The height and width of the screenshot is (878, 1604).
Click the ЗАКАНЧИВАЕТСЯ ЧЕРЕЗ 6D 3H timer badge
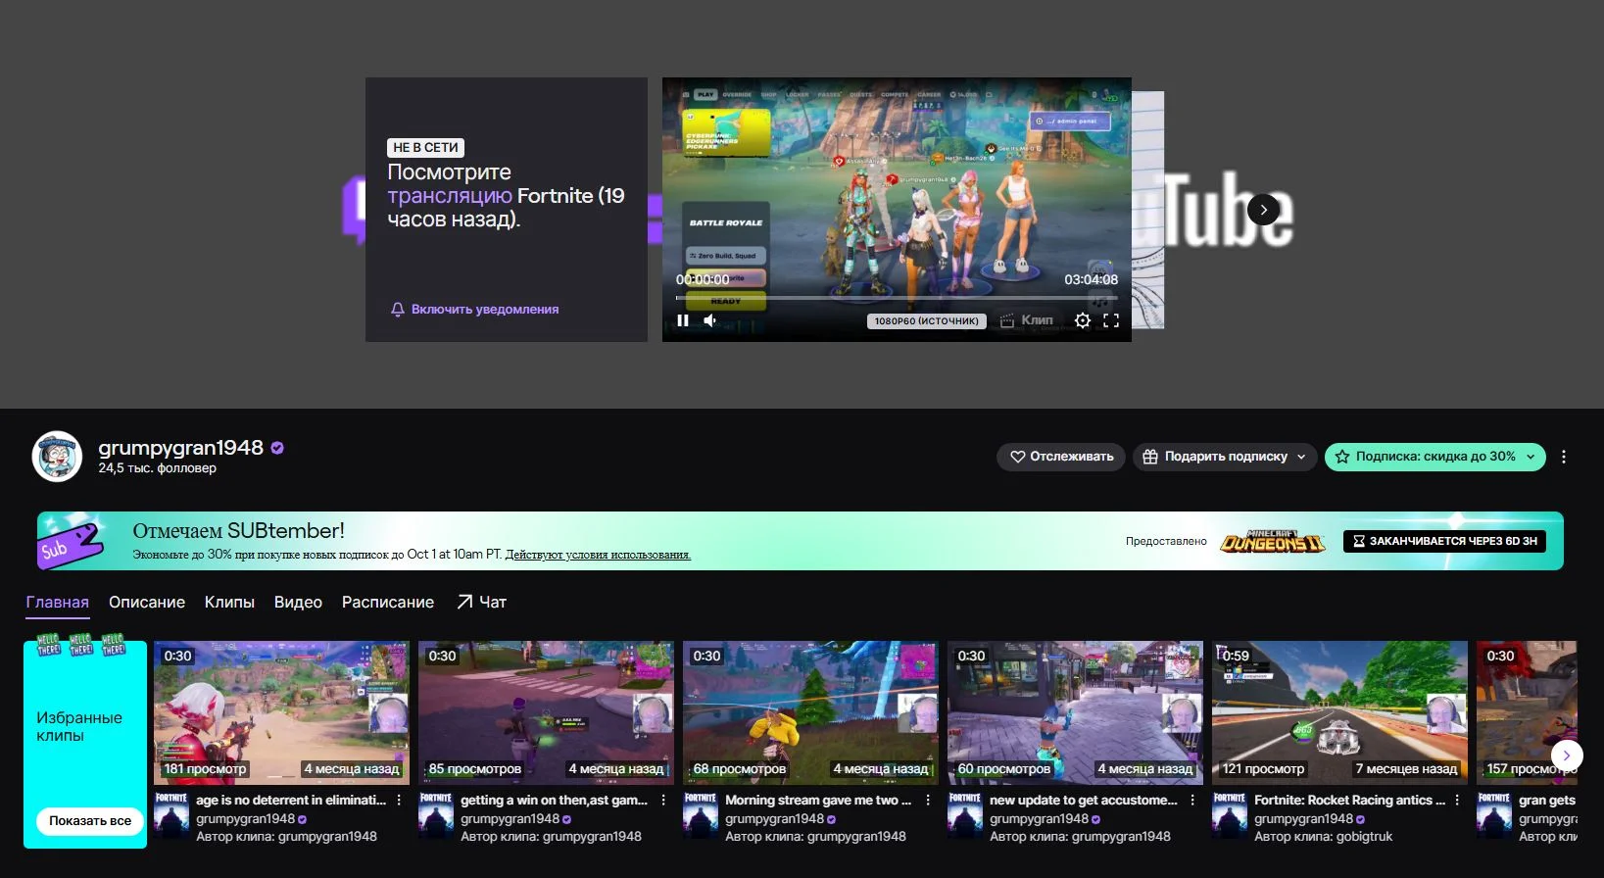coord(1444,541)
